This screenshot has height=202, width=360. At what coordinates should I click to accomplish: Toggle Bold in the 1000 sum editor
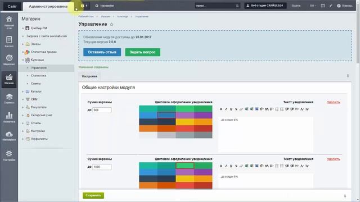point(221,166)
